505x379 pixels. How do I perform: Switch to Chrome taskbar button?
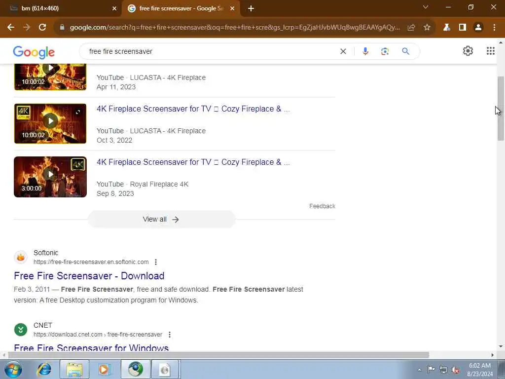(x=135, y=369)
